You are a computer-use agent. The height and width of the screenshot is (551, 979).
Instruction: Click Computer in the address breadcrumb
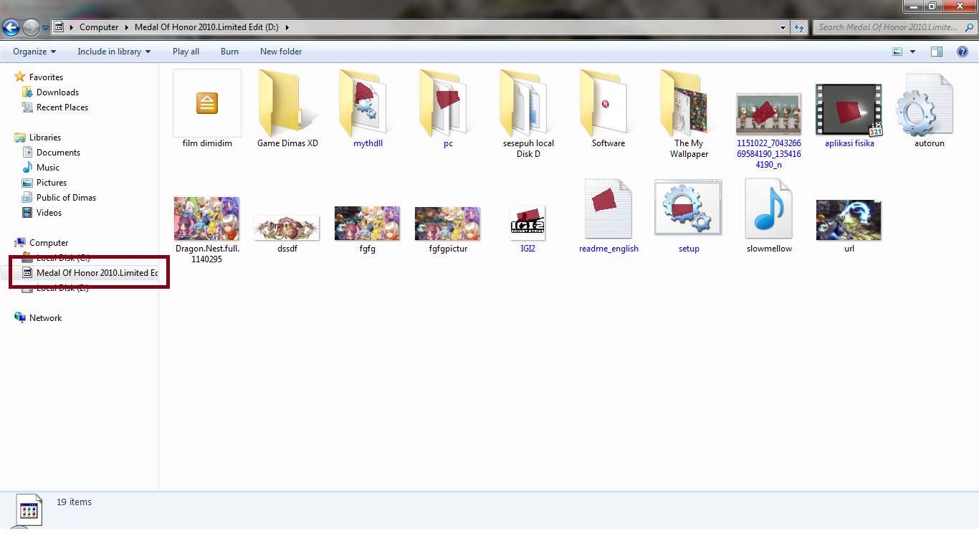[99, 27]
